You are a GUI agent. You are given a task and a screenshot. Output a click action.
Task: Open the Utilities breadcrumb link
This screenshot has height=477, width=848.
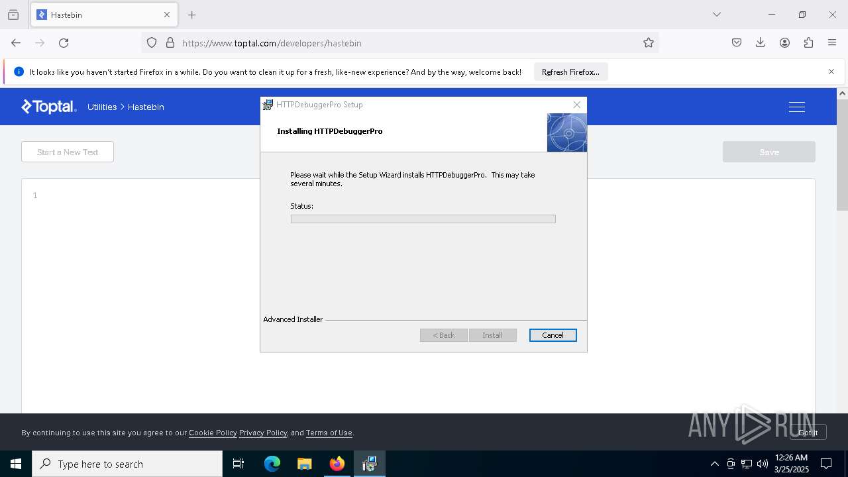[102, 107]
